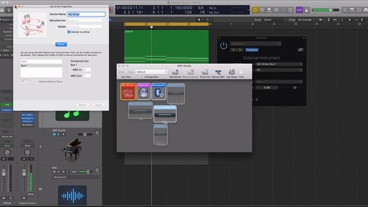The width and height of the screenshot is (368, 207).
Task: Open the Note Pads button in Logic toolbar
Action: (352, 10)
